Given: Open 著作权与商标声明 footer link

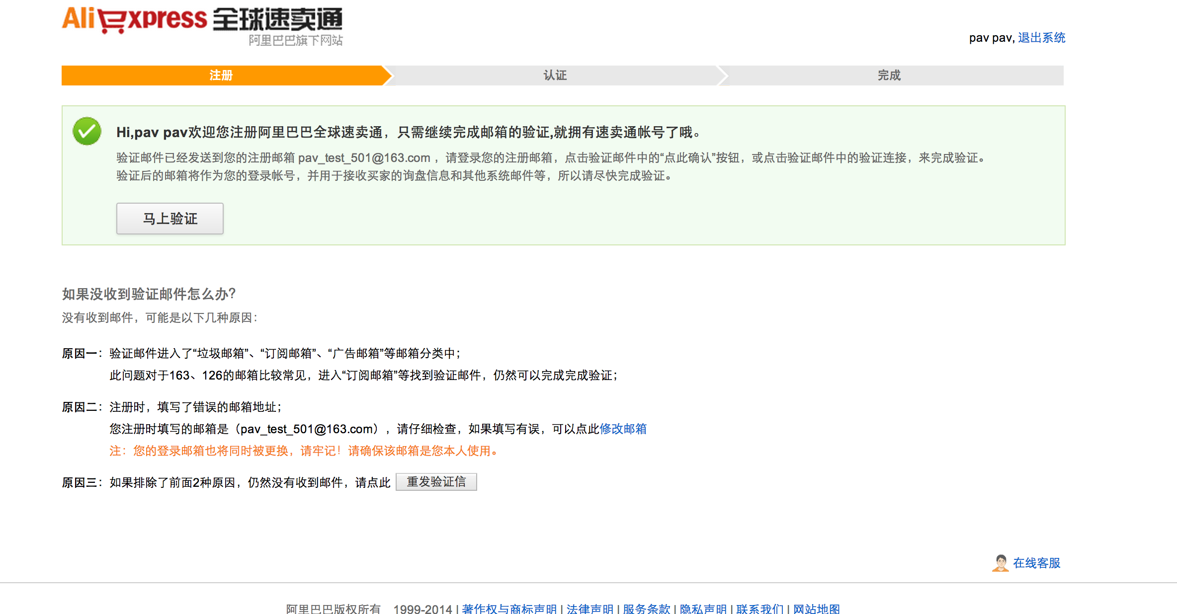Looking at the screenshot, I should (x=509, y=609).
